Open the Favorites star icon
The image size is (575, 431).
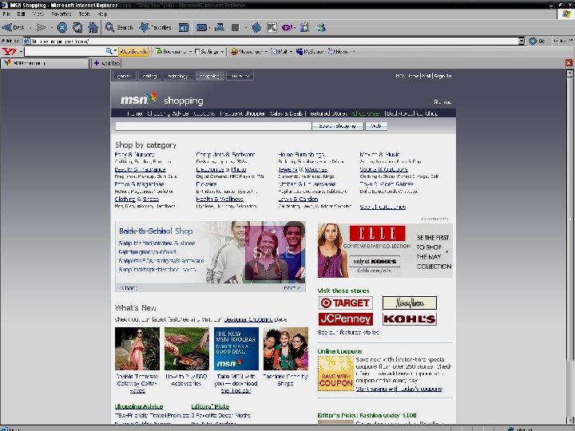(144, 27)
